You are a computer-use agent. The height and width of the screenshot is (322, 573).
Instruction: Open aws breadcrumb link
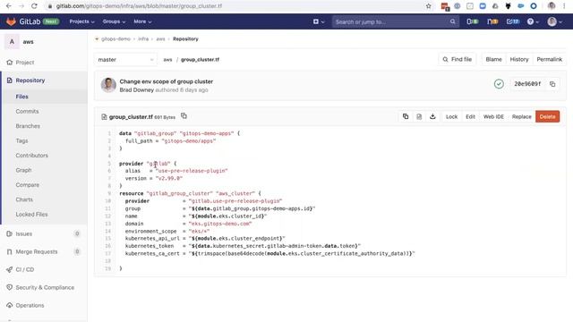coord(160,38)
